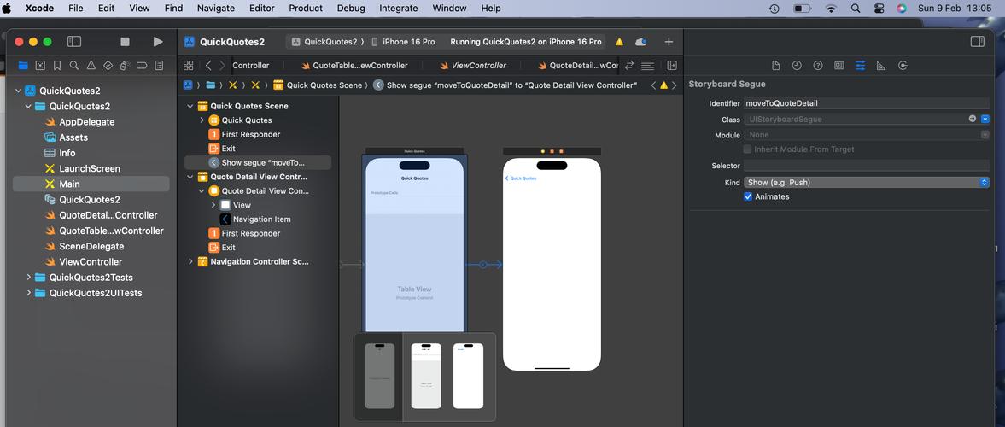Expand the QuickQuotes2Tests folder
Viewport: 1005px width, 427px height.
28,278
